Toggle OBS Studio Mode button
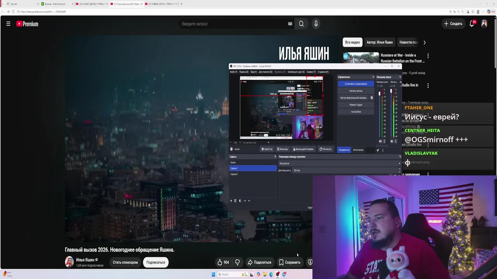497x279 pixels. (x=356, y=105)
